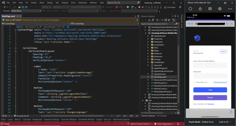Viewport: 236px width, 126px height.
Task: Click the Open File folder icon
Action: [19, 7]
